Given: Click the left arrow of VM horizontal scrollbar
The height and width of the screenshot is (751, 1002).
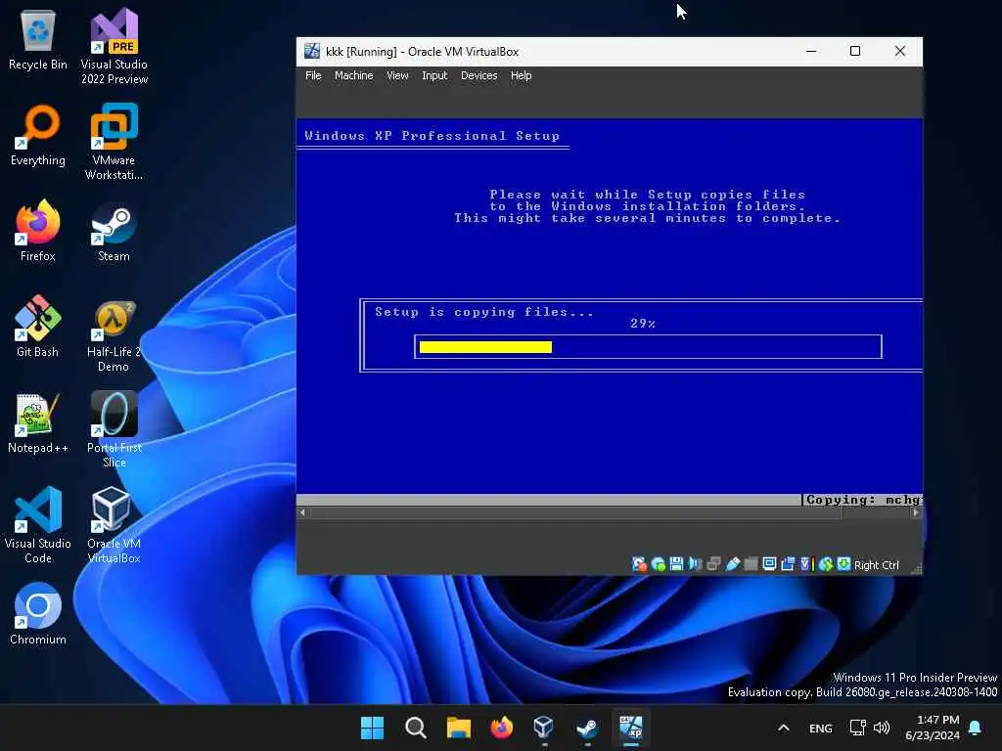Looking at the screenshot, I should click(x=302, y=512).
